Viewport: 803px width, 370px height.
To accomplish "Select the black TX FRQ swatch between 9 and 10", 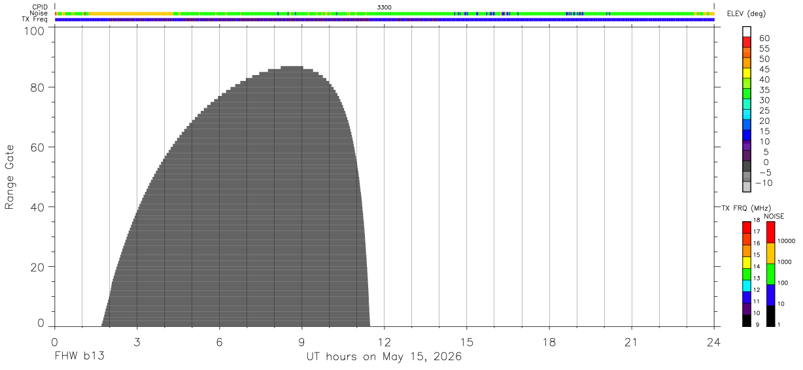I will tap(747, 320).
